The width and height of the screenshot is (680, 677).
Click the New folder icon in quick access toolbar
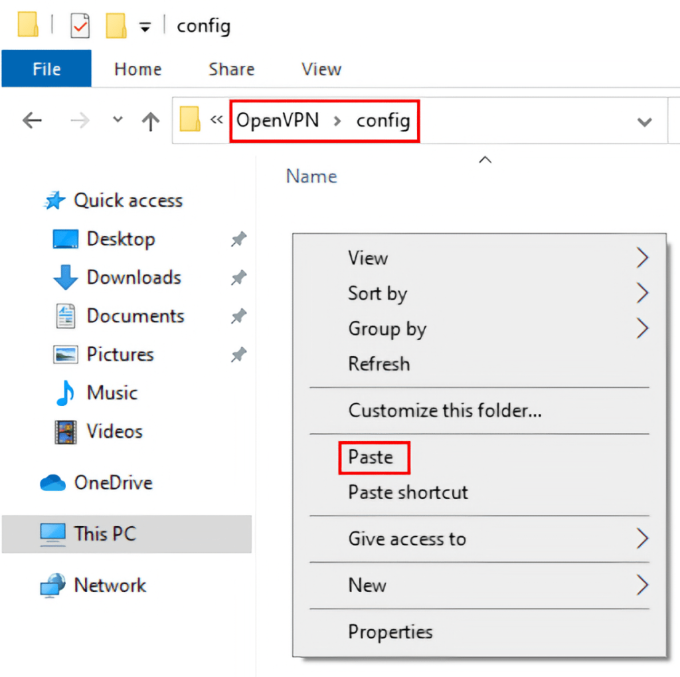116,26
